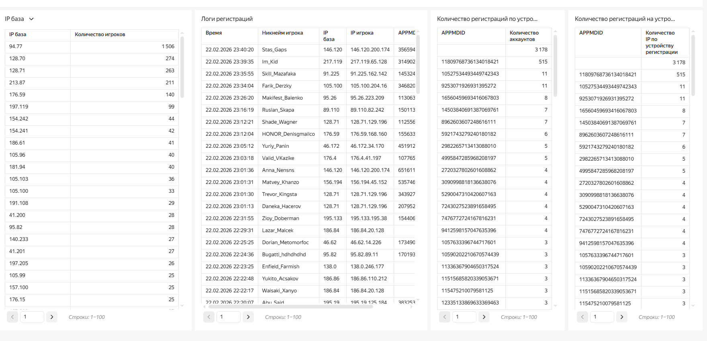Viewport: 707px width, 341px height.
Task: Expand the IP база dropdown chevron
Action: pos(31,19)
